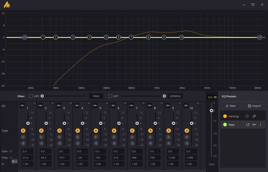Click the band 1 Freq field showing 31.4
Image resolution: width=268 pixels, height=172 pixels.
point(27,158)
